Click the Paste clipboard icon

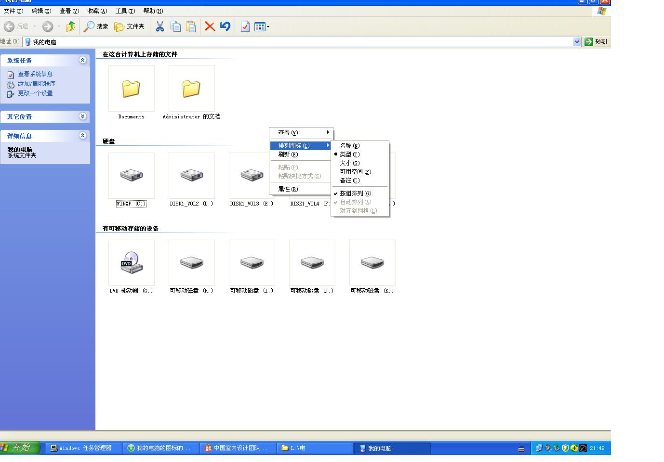coord(191,26)
